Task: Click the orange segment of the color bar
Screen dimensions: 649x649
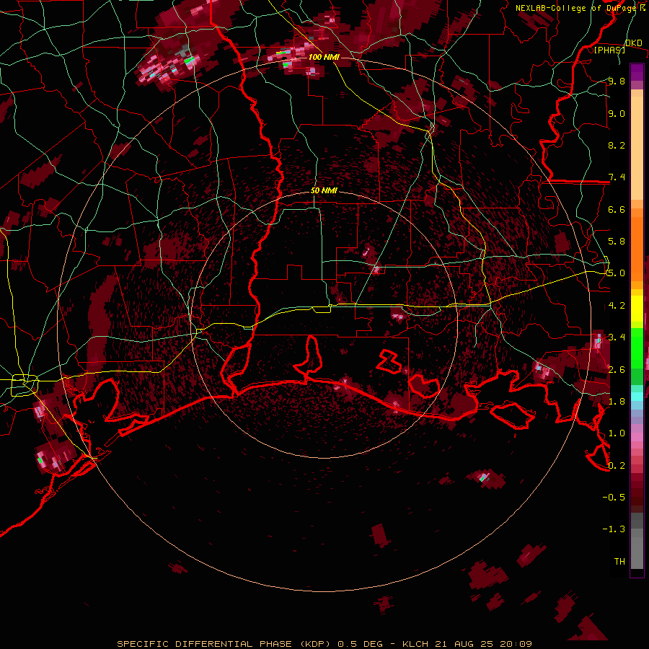Action: coord(637,245)
